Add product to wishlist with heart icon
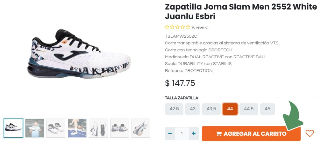The height and width of the screenshot is (143, 321). coord(310,133)
